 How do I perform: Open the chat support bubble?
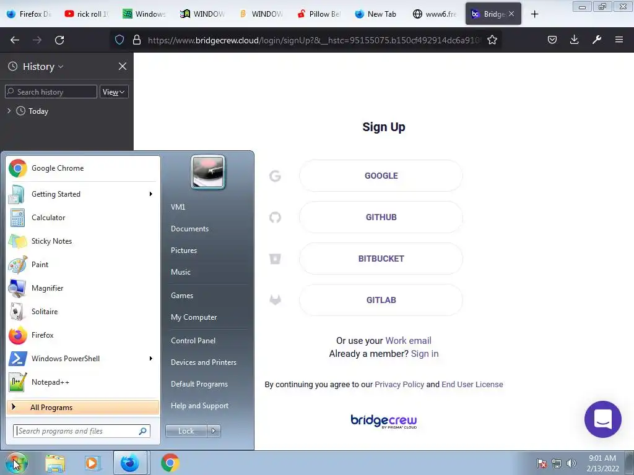603,419
